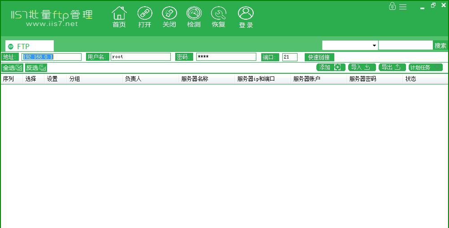Click the www.iis7.net website text

pos(52,24)
